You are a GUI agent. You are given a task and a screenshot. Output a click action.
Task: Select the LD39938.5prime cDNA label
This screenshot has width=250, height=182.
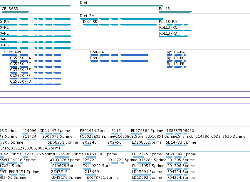coord(21,160)
